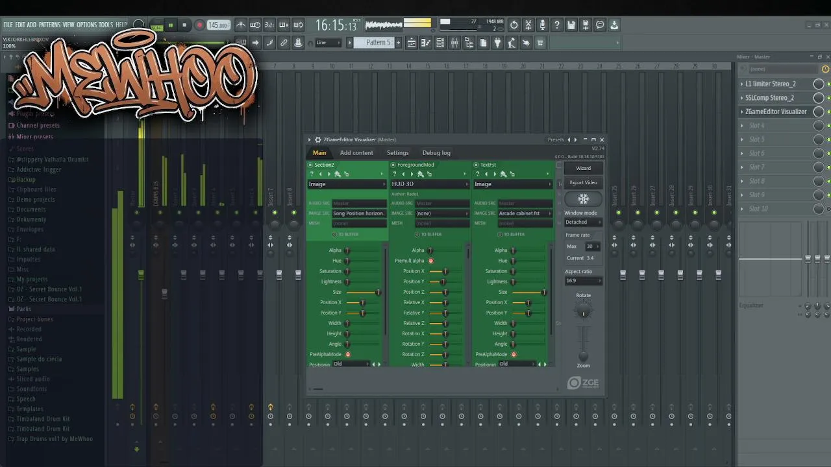Click the tempo field showing 145.000

[x=218, y=25]
